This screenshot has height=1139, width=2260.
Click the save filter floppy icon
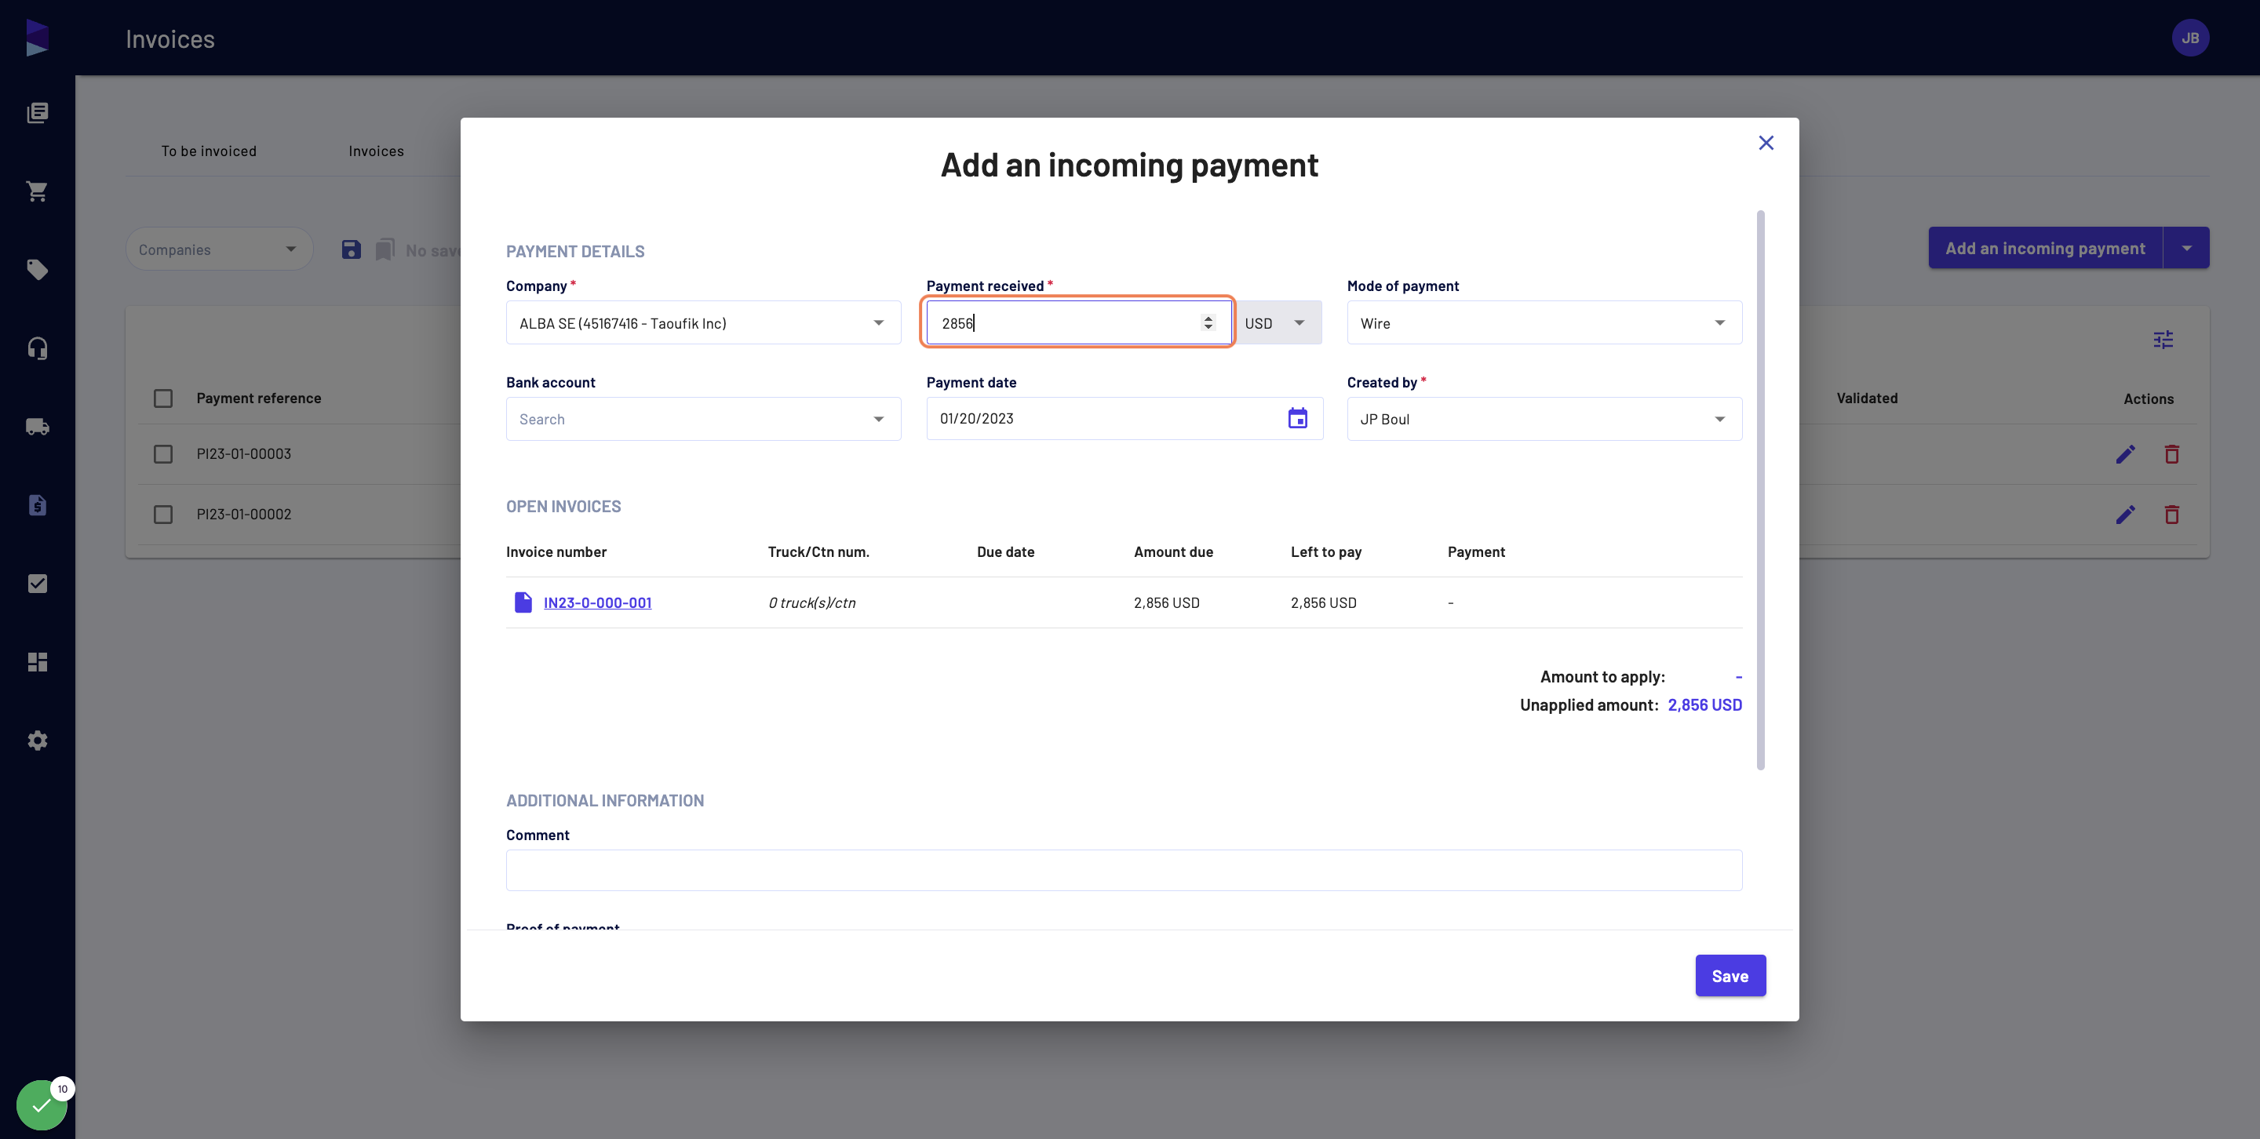point(351,250)
